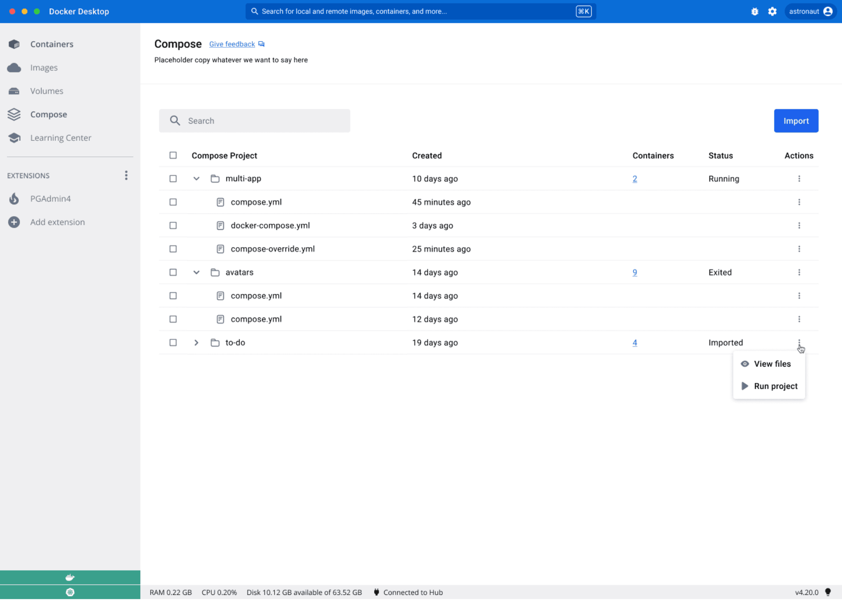Click the Add extension plus icon
Screen dimensions: 842x600
pos(14,222)
